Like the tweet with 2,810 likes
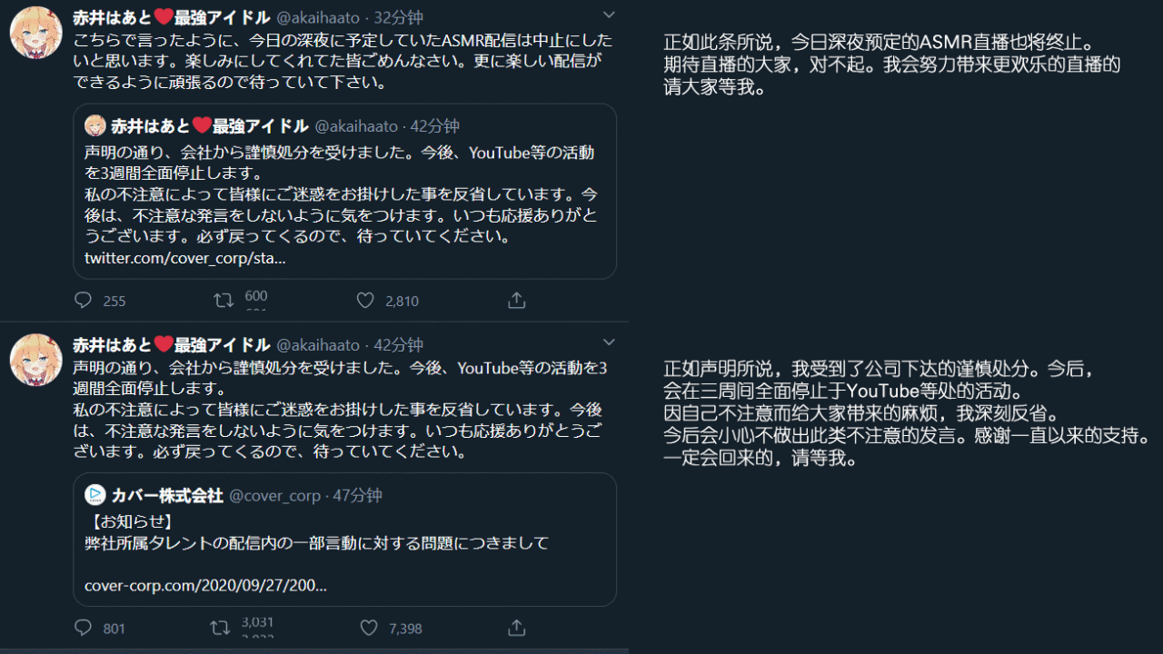The height and width of the screenshot is (654, 1163). pos(365,301)
